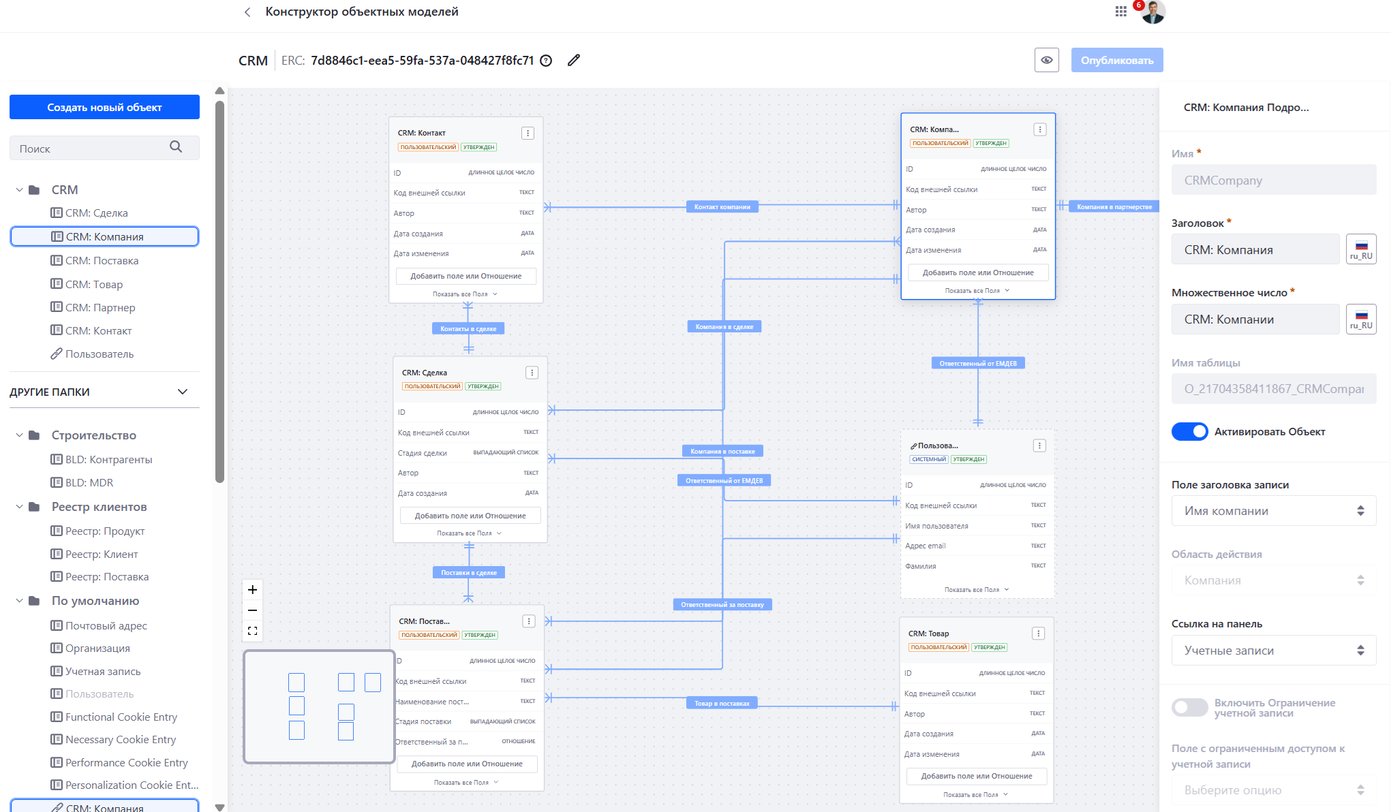Collapse the CRM folder
The width and height of the screenshot is (1391, 812).
coord(19,190)
